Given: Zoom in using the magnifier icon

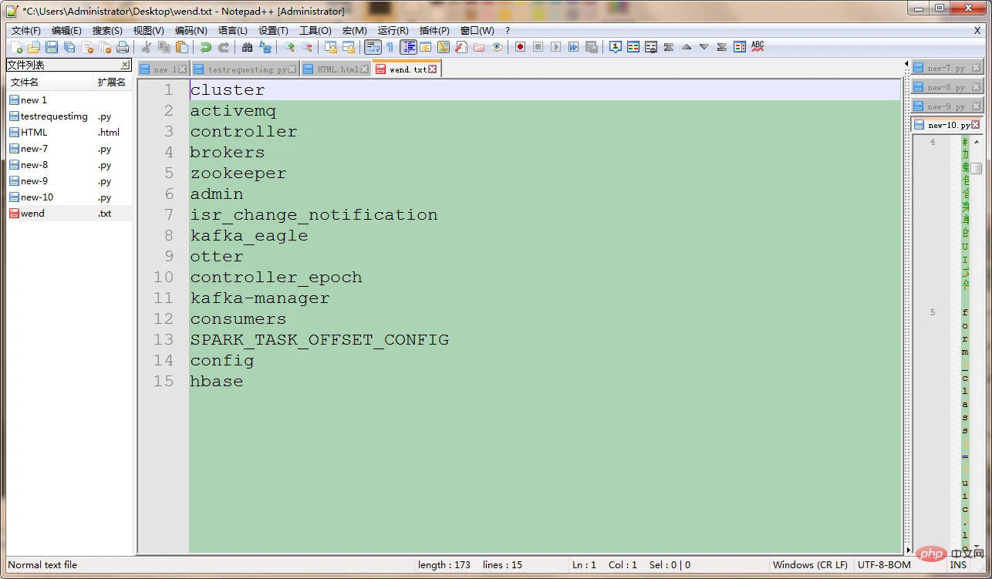Looking at the screenshot, I should (289, 48).
